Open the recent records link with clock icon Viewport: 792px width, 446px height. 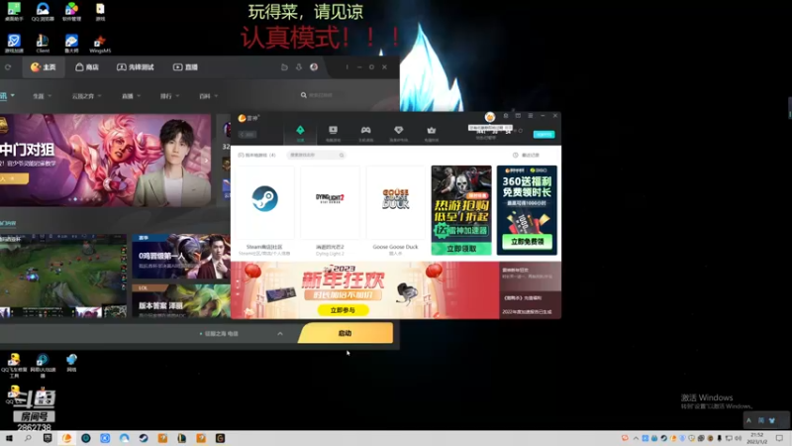tap(526, 156)
